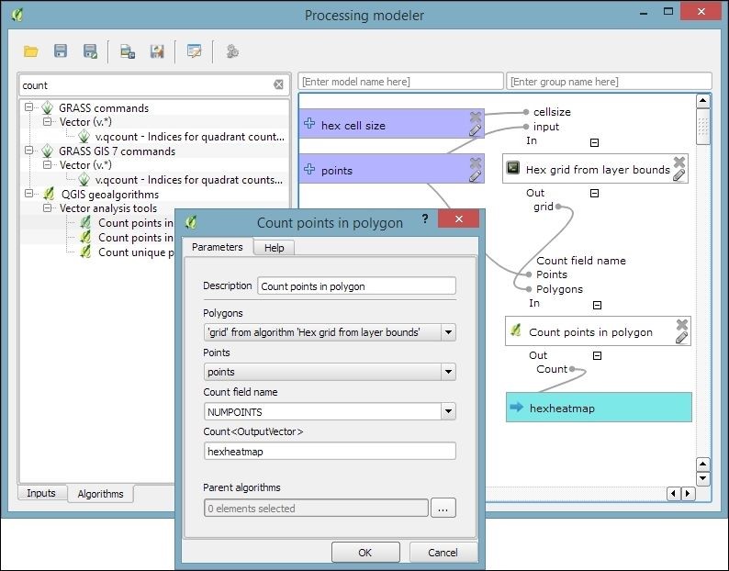Click the Save As toolbar icon
The width and height of the screenshot is (729, 571).
pos(90,51)
